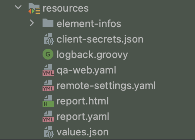The image size is (195, 140).
Task: Select the remote-settings.yaml file
Action: click(x=106, y=86)
